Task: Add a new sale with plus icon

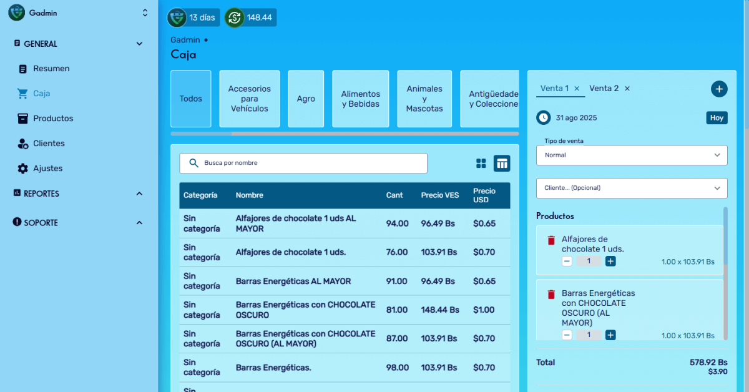Action: 719,89
